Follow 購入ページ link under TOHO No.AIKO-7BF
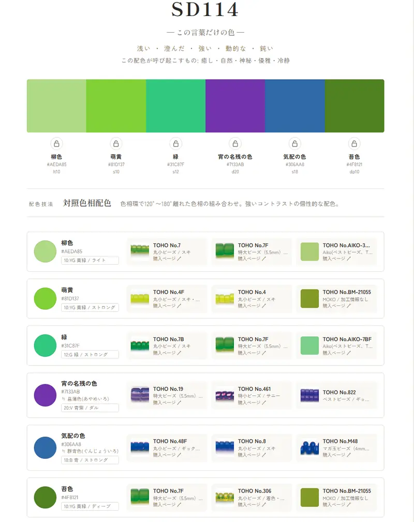414x522 pixels. tap(337, 353)
